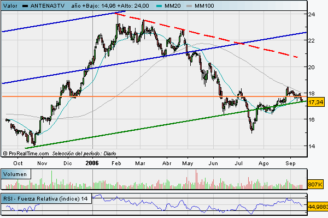
Task: Click the 'Mar' month axis label
Action: (140, 163)
